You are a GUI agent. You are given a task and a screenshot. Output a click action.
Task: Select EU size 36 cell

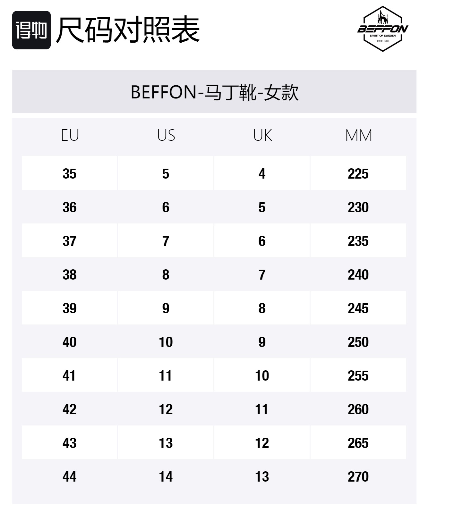pos(70,207)
